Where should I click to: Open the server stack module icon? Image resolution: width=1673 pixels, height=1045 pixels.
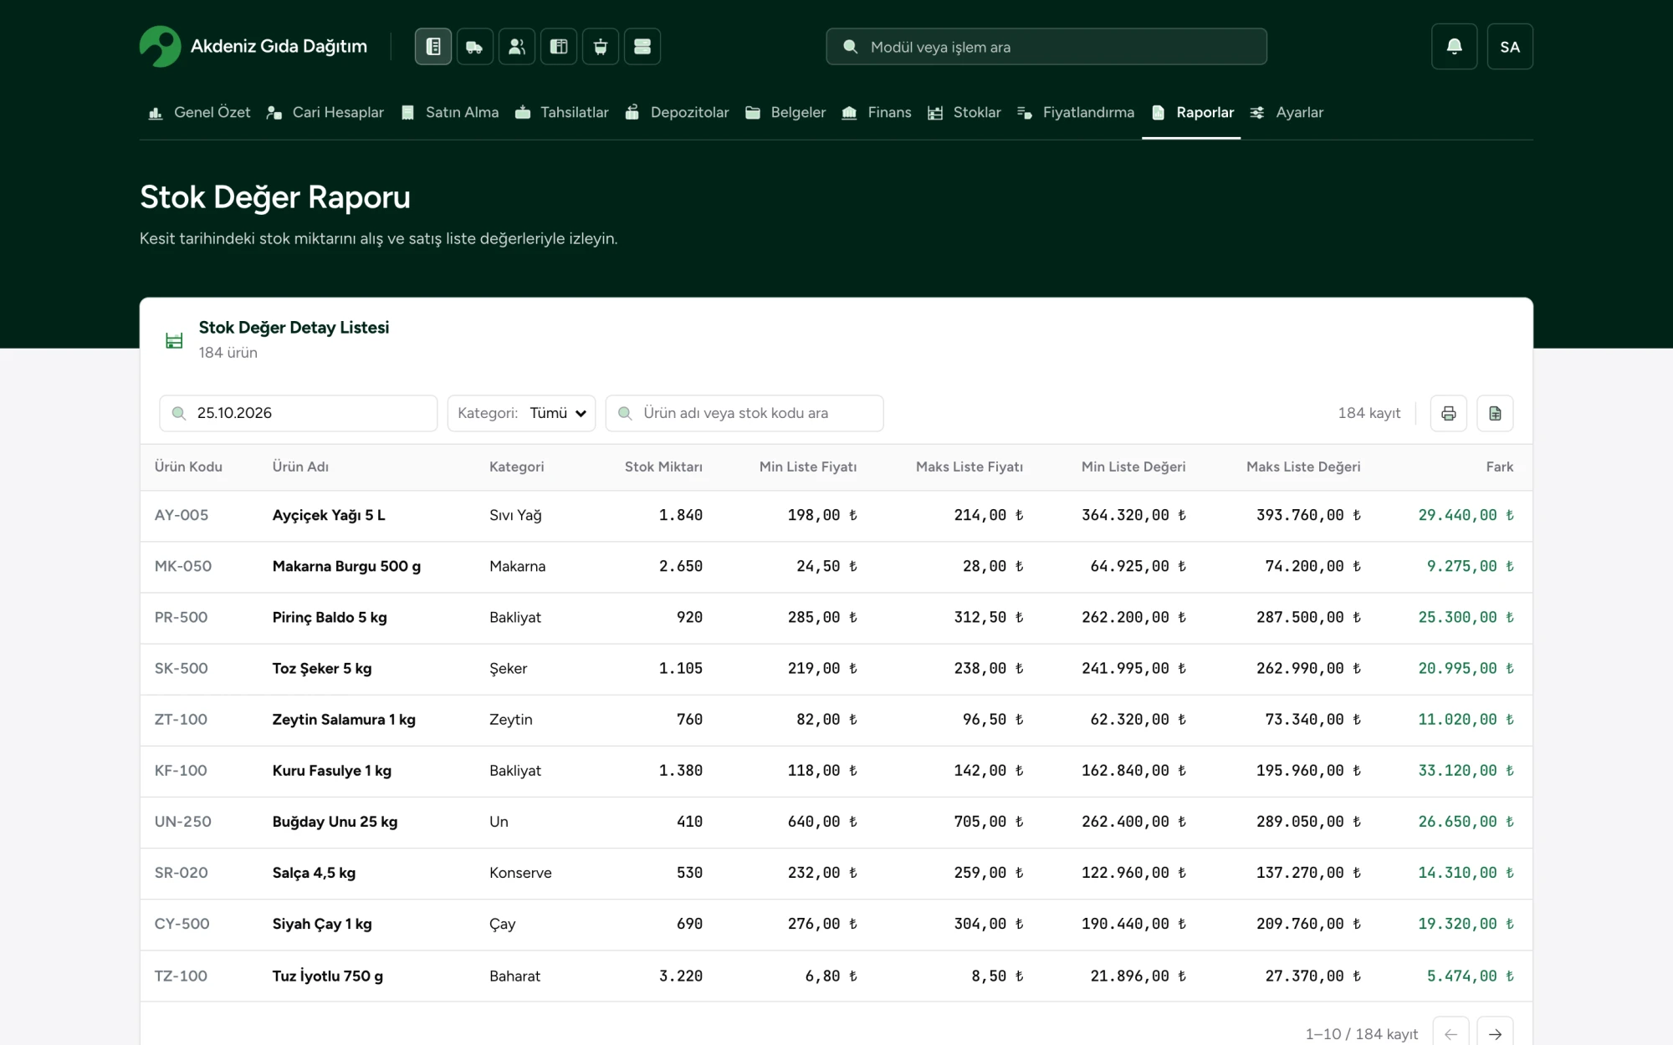(x=642, y=47)
